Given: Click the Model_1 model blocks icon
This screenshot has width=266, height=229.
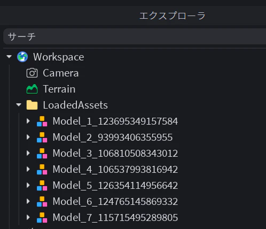Looking at the screenshot, I should pos(42,121).
